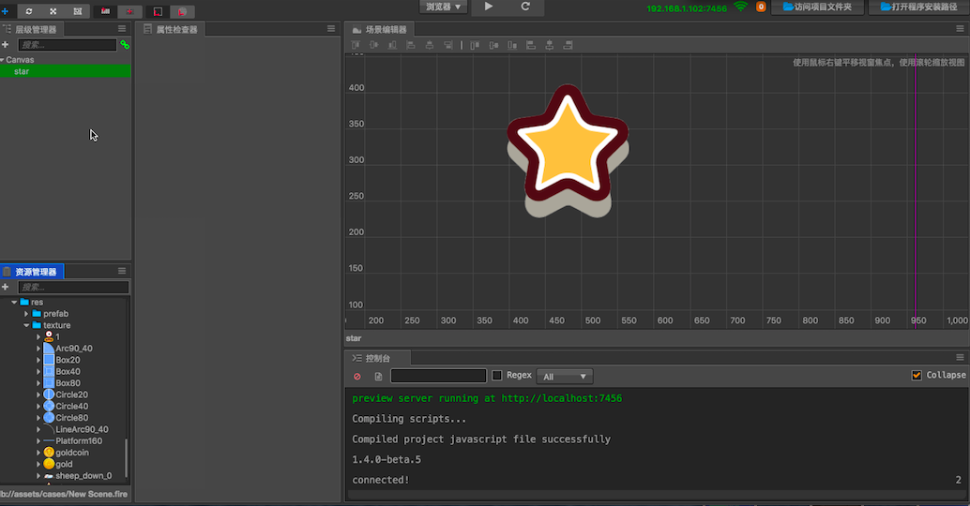Click the distribute right icon
Screen dimensions: 970x506
568,45
